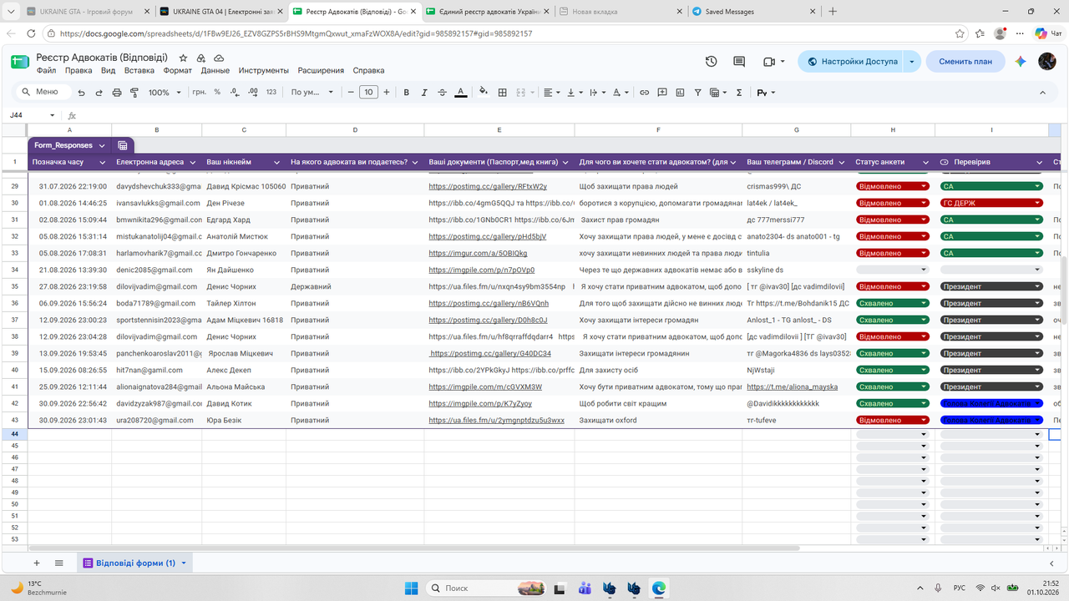Click the Настройки Доступа share button

851,62
